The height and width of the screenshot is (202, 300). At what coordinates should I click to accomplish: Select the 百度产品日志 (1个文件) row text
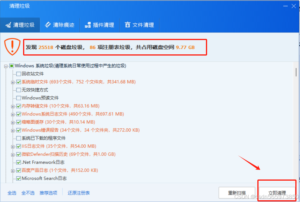60,170
